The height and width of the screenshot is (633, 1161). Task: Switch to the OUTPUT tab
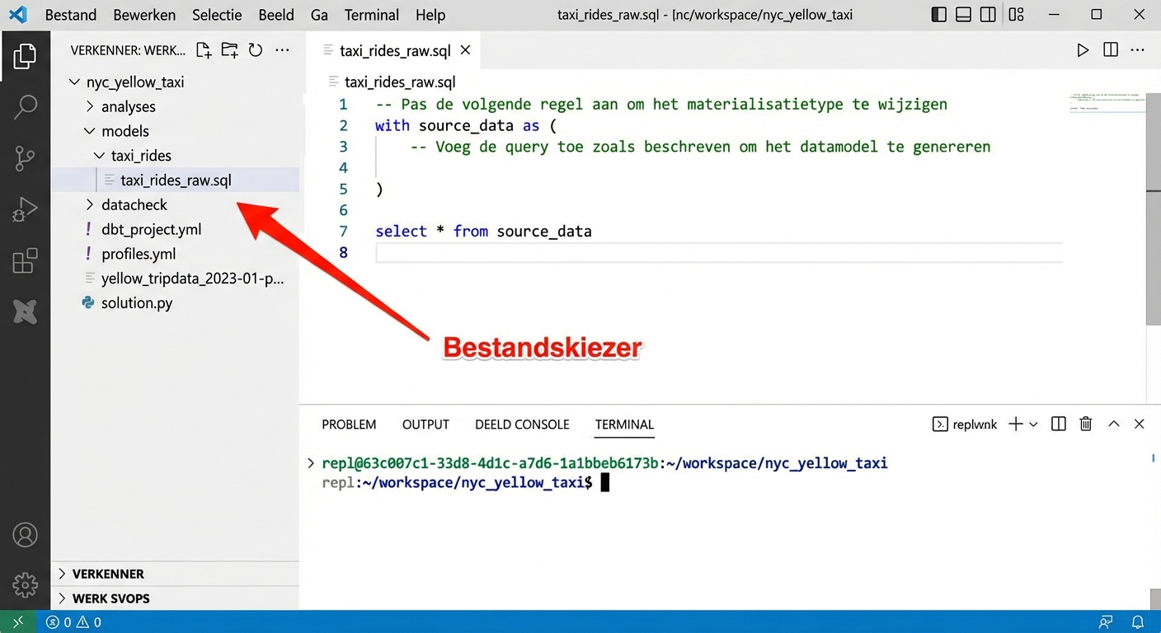(425, 424)
